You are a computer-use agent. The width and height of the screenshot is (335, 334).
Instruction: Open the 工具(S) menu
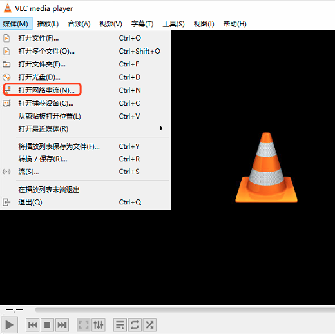(x=173, y=24)
